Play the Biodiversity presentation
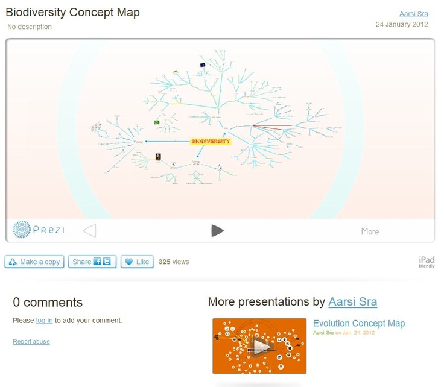 click(x=217, y=230)
